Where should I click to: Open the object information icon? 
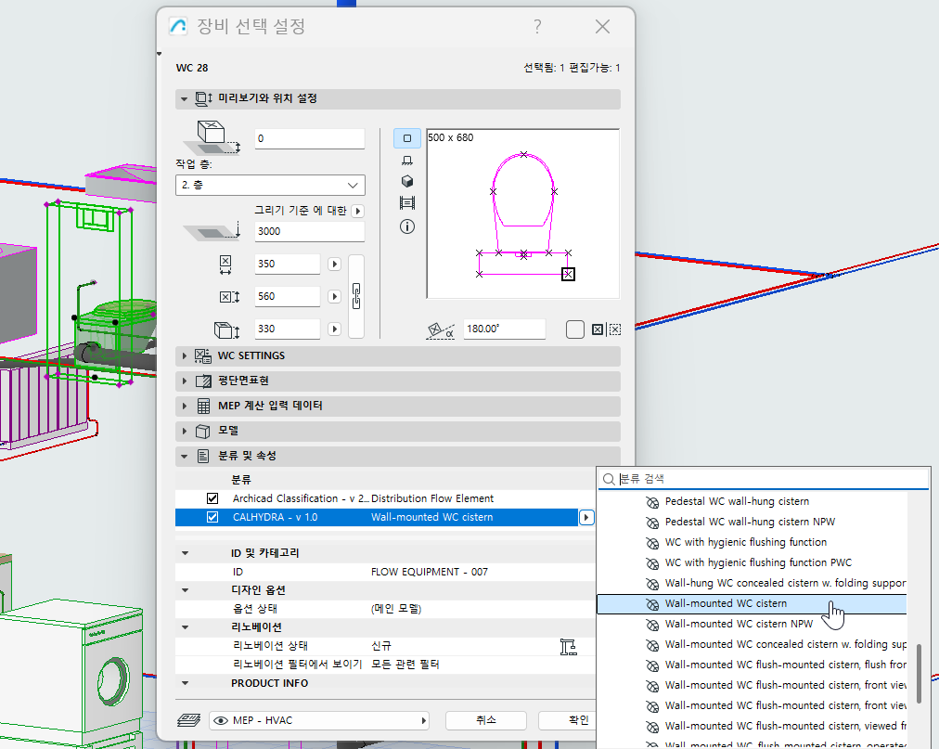[406, 226]
